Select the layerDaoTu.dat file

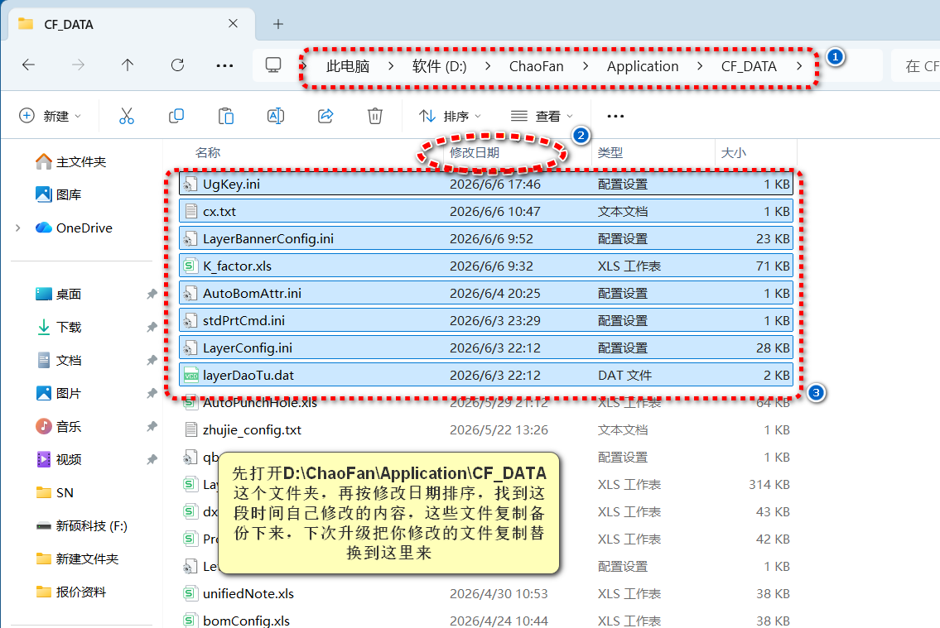pyautogui.click(x=485, y=376)
